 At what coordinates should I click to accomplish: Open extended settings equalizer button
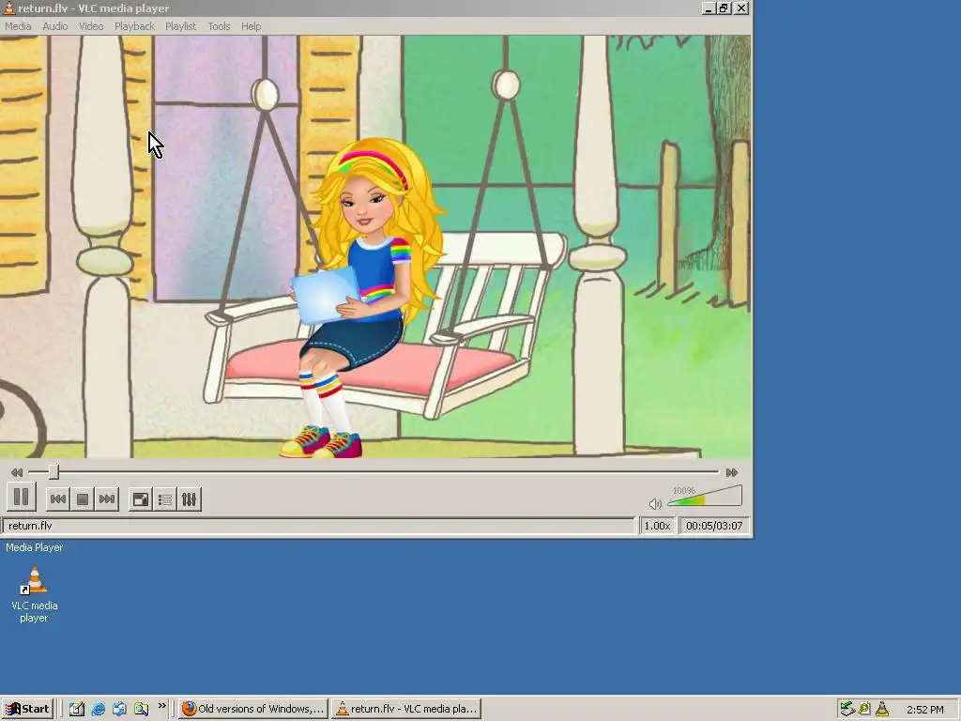click(189, 499)
